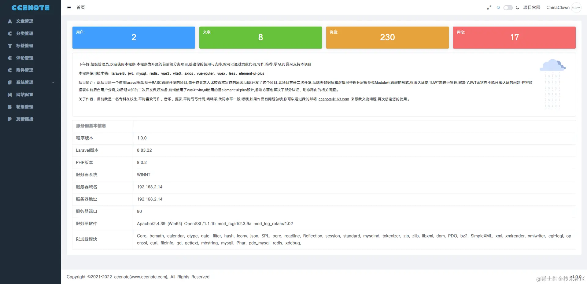This screenshot has height=284, width=587.
Task: Click the 服务器地址 row label
Action: tap(87, 199)
